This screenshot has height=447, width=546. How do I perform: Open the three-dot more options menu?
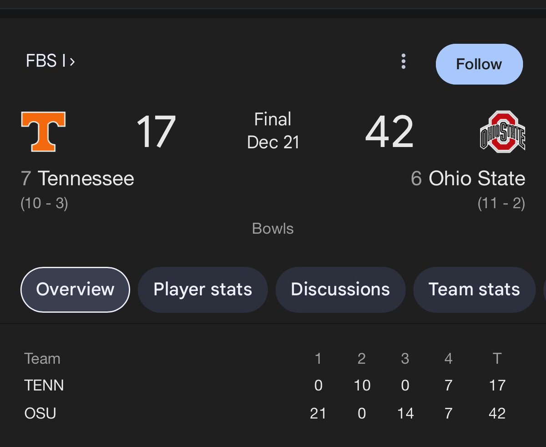403,61
